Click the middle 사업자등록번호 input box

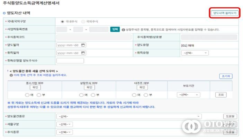coord(78,29)
